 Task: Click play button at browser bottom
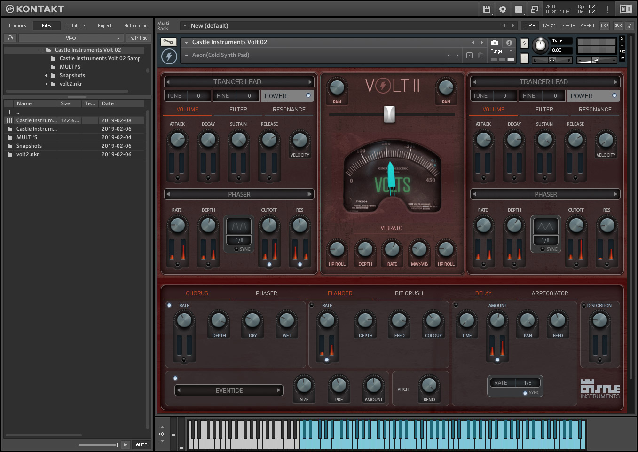(x=126, y=444)
